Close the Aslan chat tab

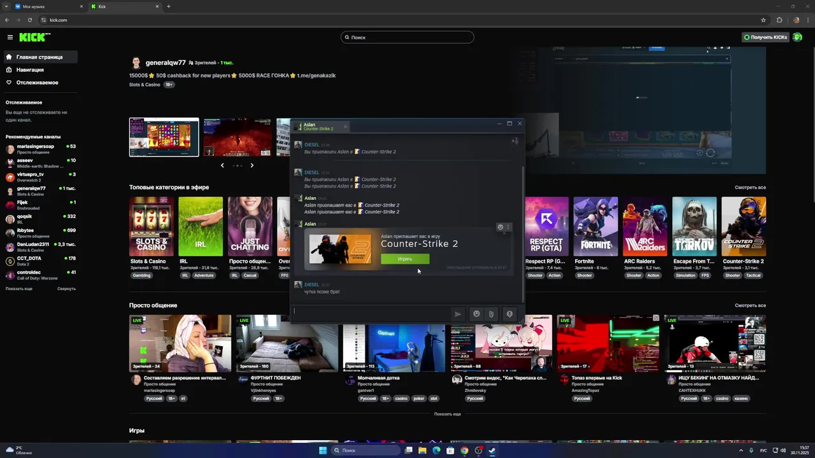[x=346, y=126]
